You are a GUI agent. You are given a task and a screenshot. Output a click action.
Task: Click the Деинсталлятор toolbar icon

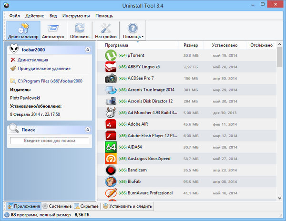tap(23, 28)
